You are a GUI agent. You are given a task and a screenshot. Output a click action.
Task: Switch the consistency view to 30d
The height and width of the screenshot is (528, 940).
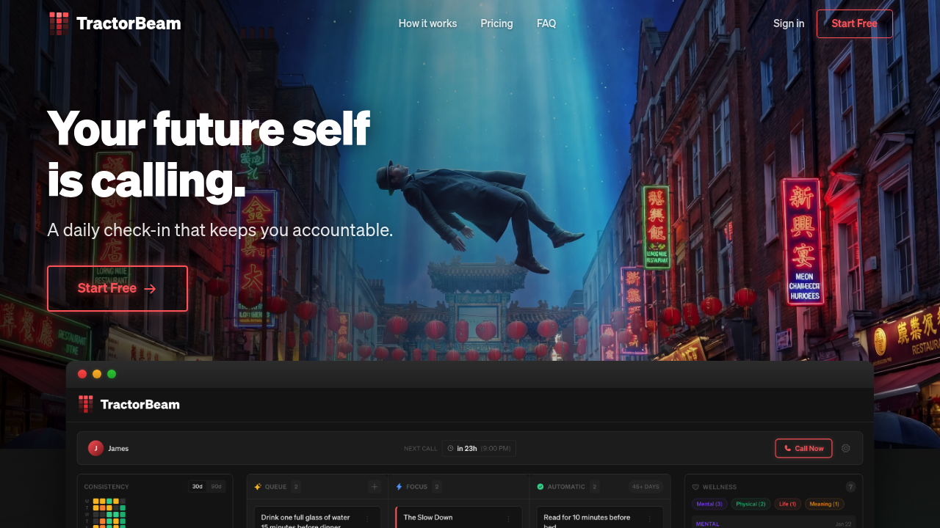point(198,487)
